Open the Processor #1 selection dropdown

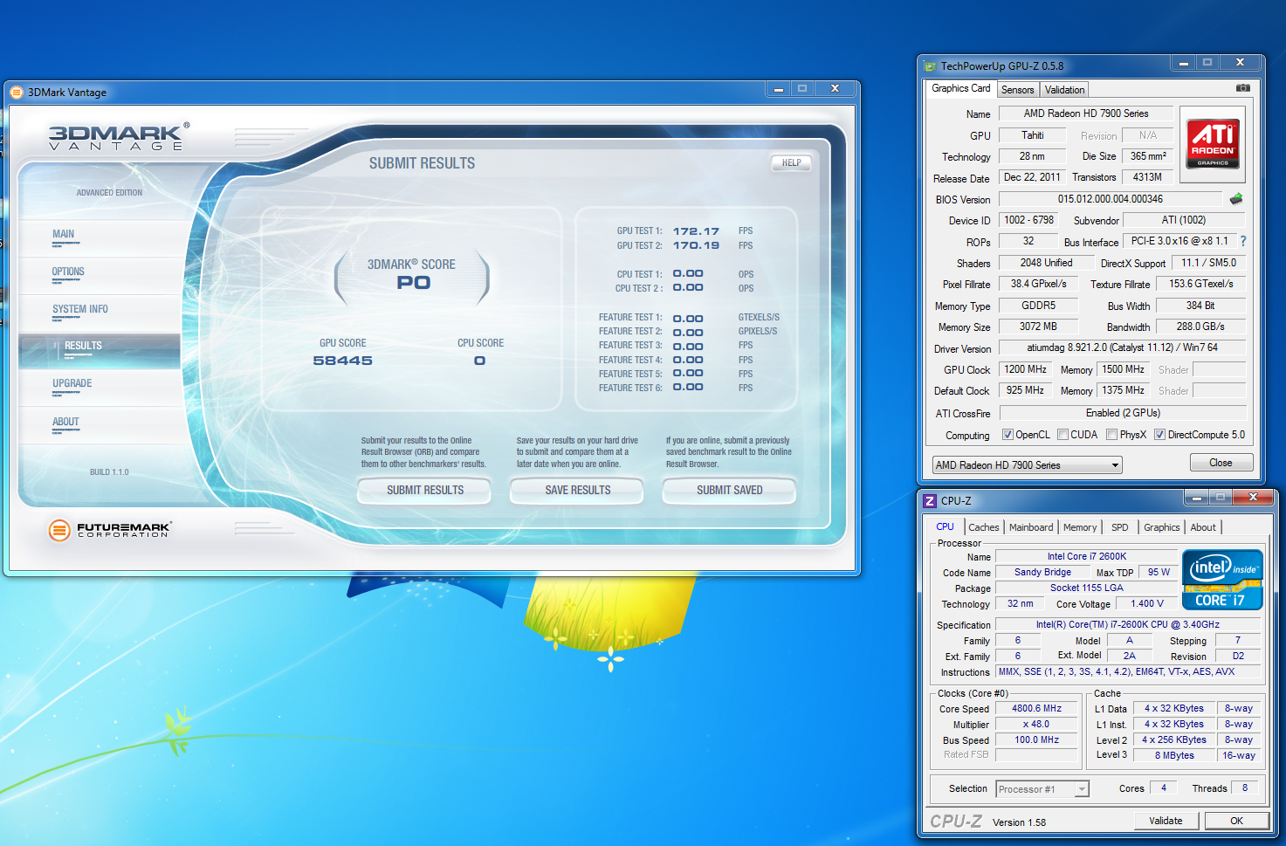coord(1042,789)
